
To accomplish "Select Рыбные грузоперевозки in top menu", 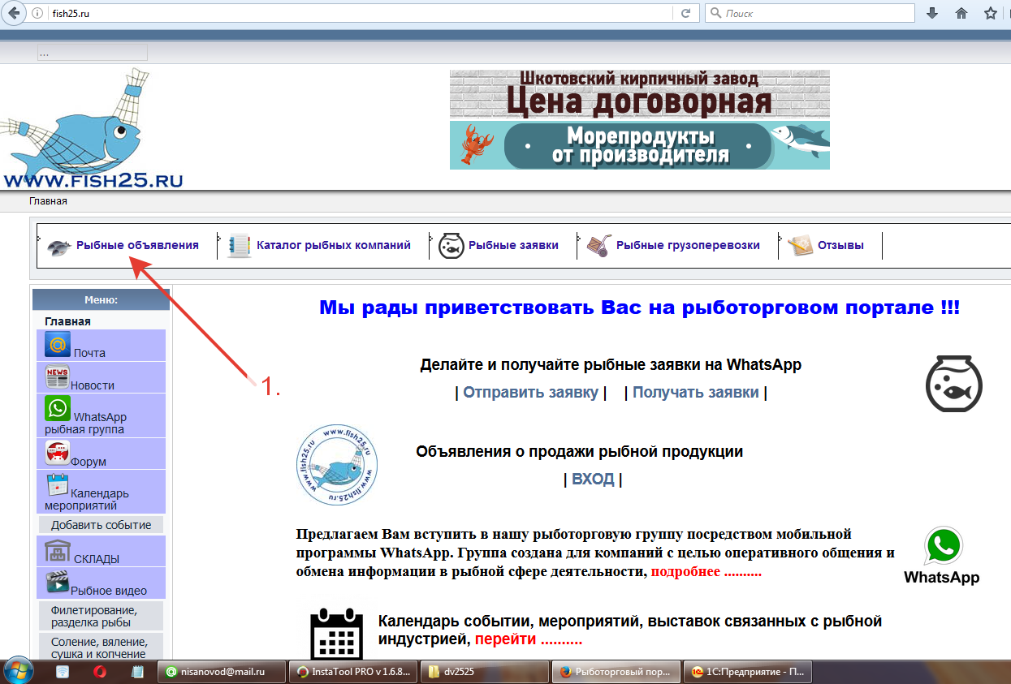I will (x=687, y=245).
